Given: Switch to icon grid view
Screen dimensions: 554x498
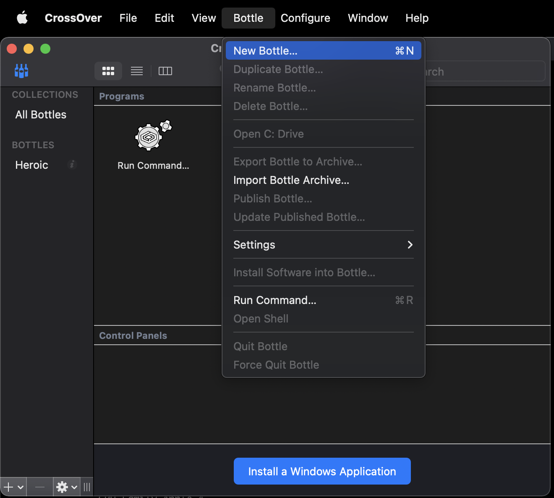Looking at the screenshot, I should 108,71.
